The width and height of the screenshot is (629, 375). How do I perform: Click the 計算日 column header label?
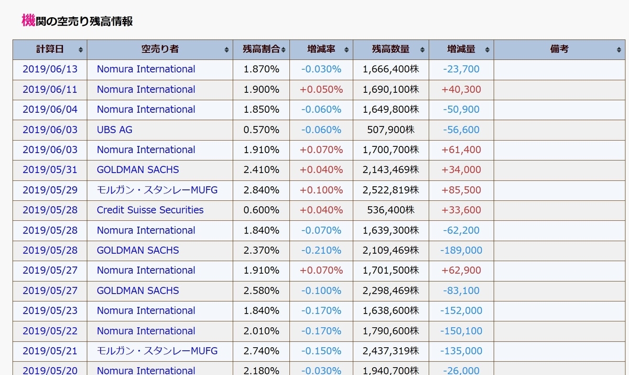pyautogui.click(x=50, y=49)
